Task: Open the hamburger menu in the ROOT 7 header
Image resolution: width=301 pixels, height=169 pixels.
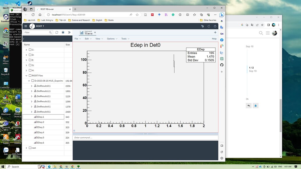Action: point(26,26)
